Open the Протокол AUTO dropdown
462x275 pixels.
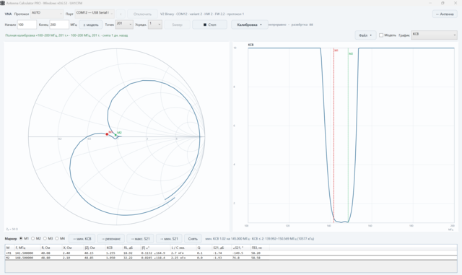point(47,14)
